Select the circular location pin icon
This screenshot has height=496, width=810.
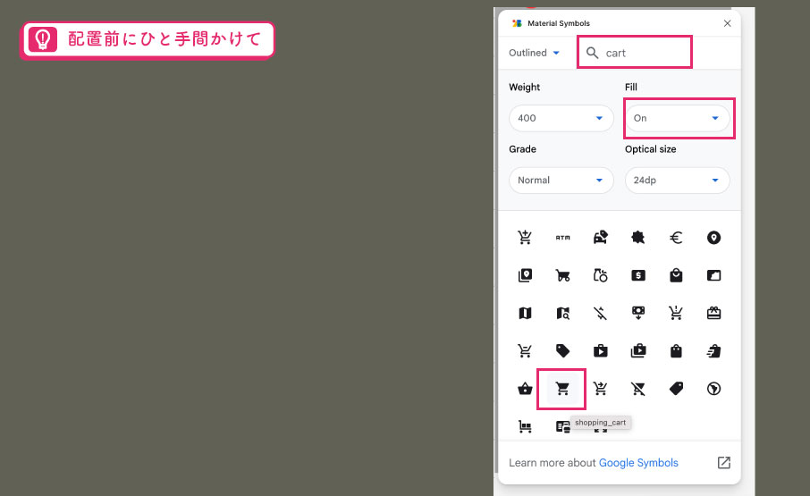713,238
